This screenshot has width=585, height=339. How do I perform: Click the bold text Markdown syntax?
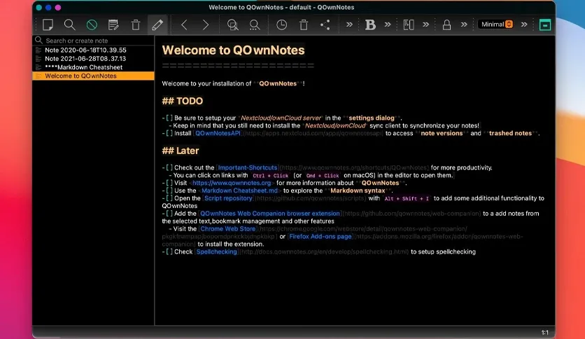click(x=358, y=191)
